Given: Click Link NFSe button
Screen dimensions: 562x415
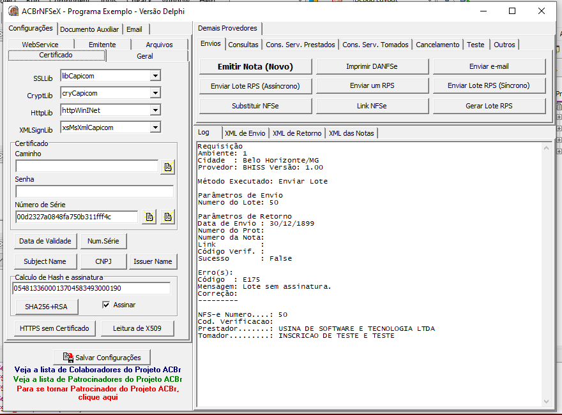Looking at the screenshot, I should point(372,106).
